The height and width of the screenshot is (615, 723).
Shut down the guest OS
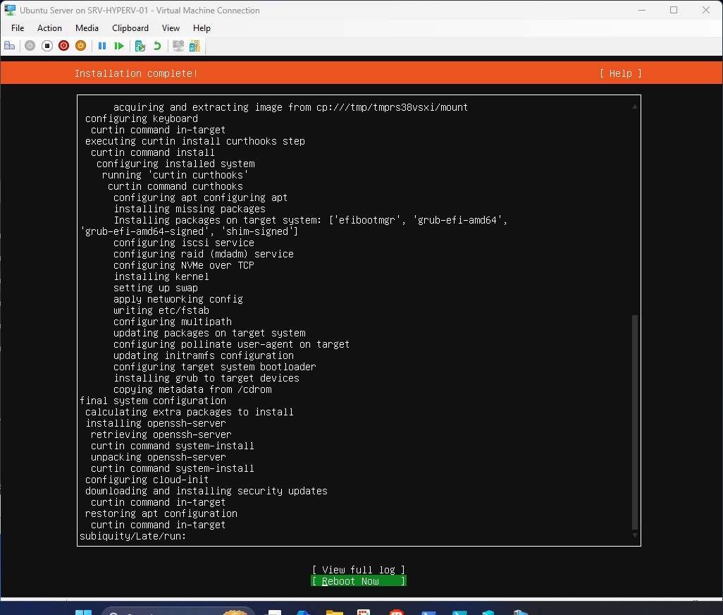pyautogui.click(x=63, y=45)
